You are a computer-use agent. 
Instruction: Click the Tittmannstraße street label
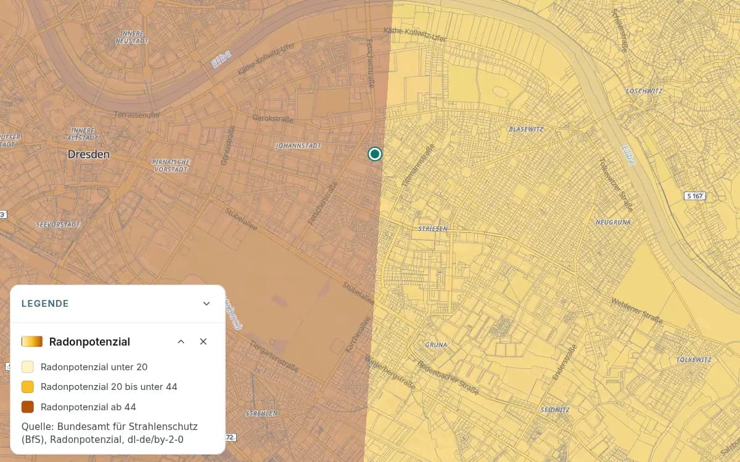[x=419, y=164]
